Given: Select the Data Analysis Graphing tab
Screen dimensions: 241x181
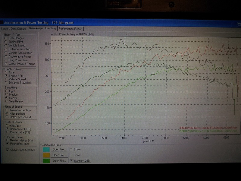Looking at the screenshot, I should click(x=42, y=29).
